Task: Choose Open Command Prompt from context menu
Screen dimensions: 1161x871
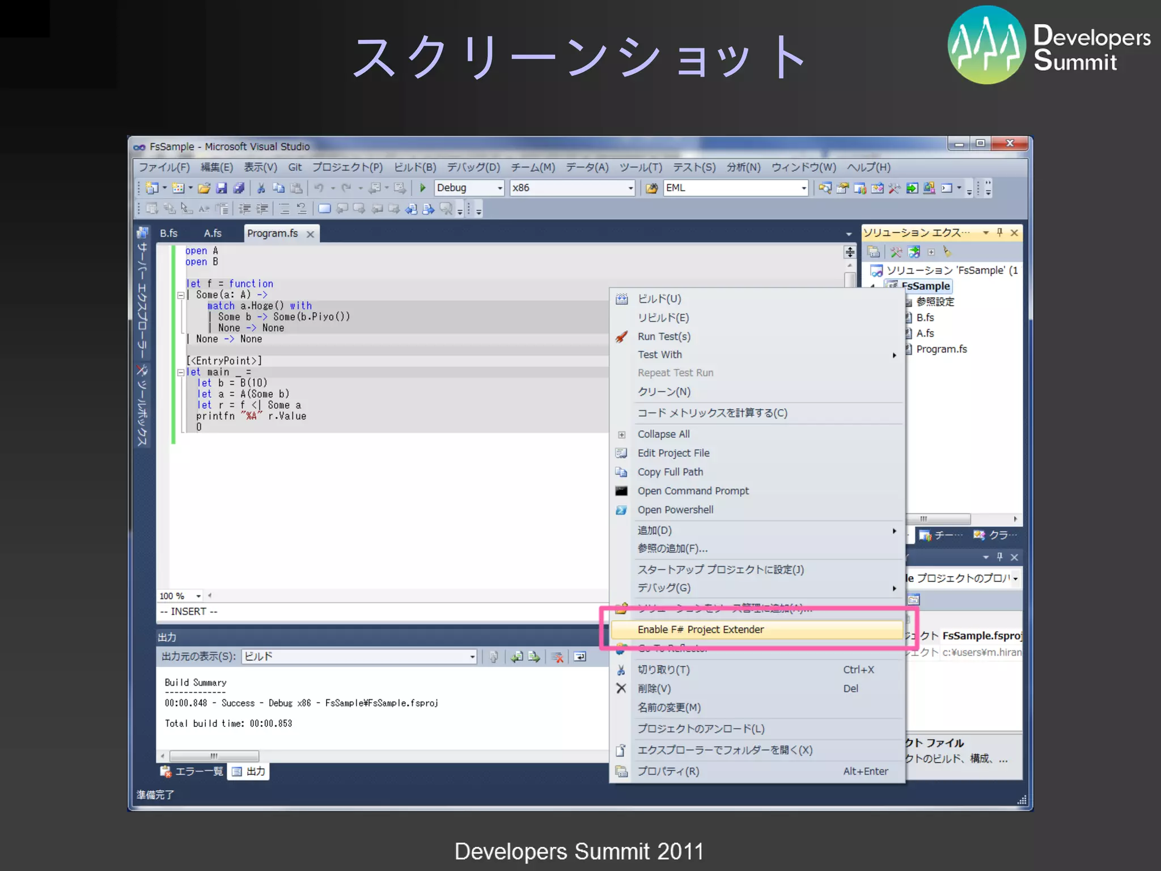Action: click(x=693, y=491)
